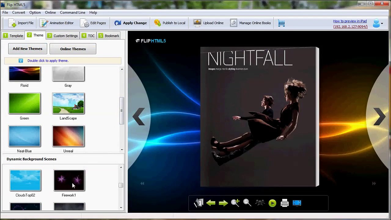Click the Publish to Local icon
Screen dimensions: 391x220
[x=157, y=23]
